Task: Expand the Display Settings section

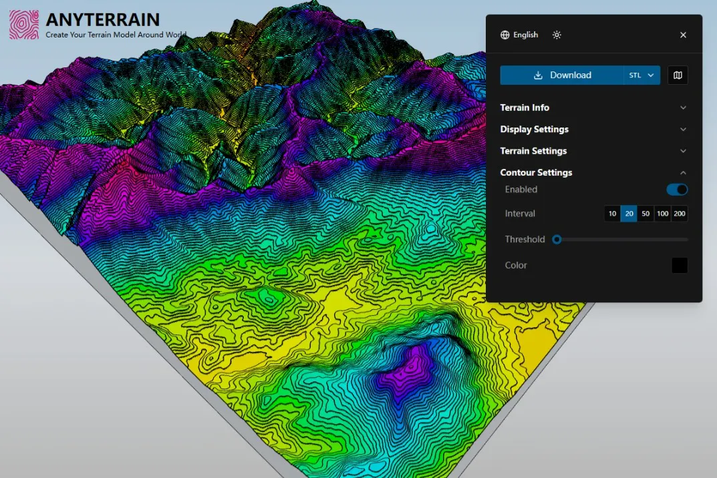Action: coord(593,130)
